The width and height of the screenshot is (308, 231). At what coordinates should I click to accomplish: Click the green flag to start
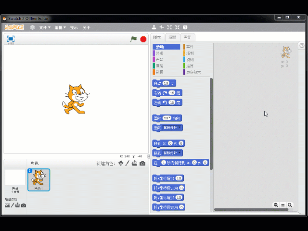(x=134, y=39)
